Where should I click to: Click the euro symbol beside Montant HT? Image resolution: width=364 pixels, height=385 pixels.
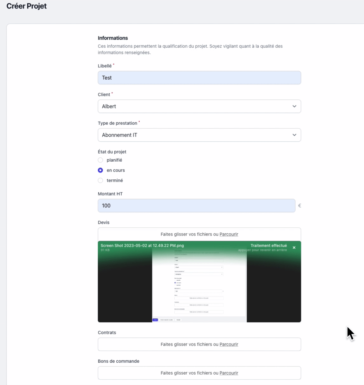point(299,206)
